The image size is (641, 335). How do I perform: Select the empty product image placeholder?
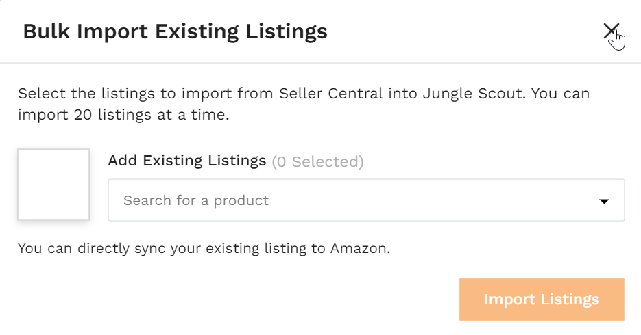(x=53, y=185)
